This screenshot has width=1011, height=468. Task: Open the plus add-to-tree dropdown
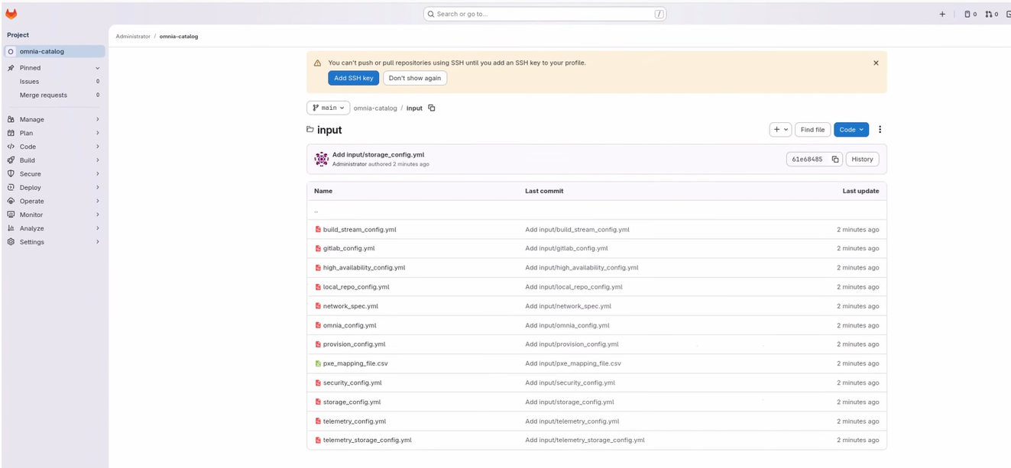point(780,130)
